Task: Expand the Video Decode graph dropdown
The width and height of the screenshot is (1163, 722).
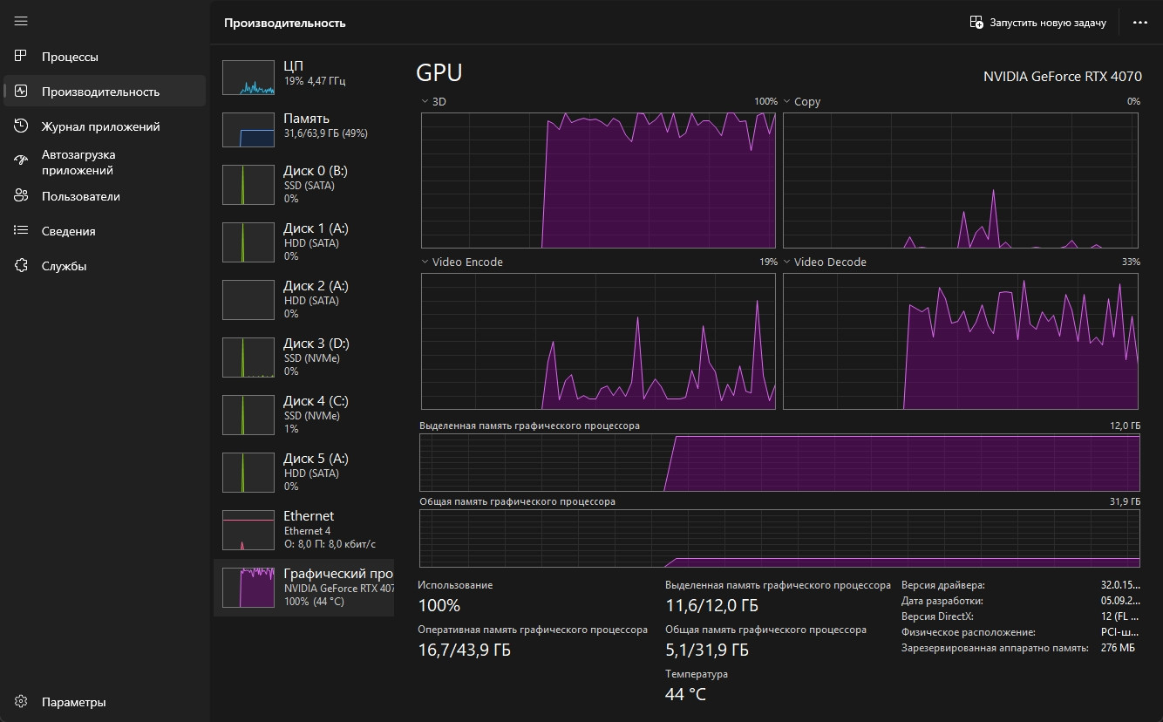Action: pyautogui.click(x=787, y=262)
